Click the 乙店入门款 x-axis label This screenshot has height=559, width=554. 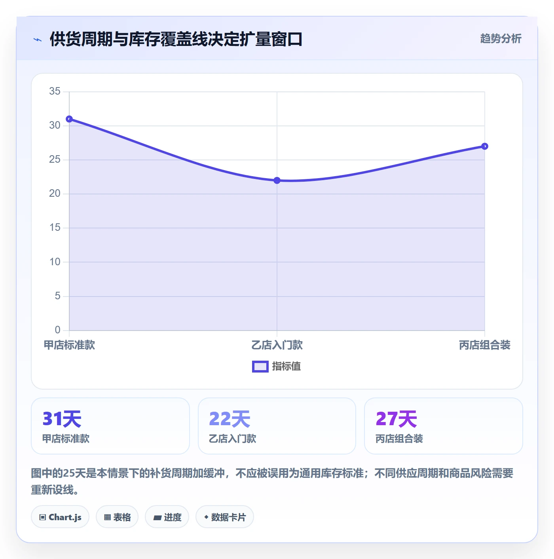(x=277, y=345)
